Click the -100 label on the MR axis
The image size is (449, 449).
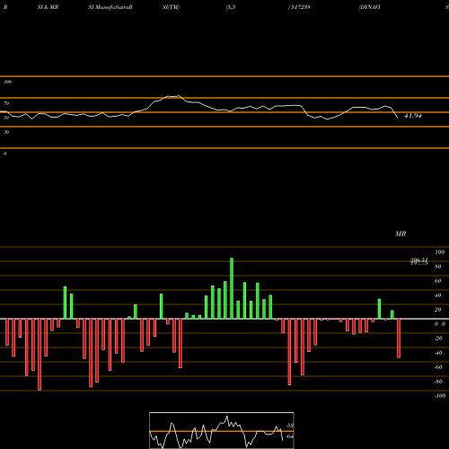pos(440,396)
